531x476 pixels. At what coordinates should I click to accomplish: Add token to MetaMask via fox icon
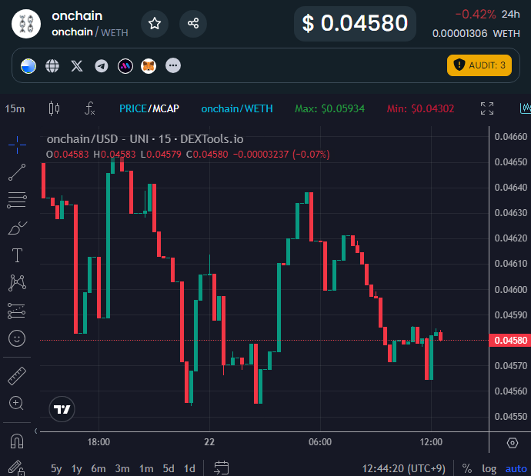click(x=149, y=66)
